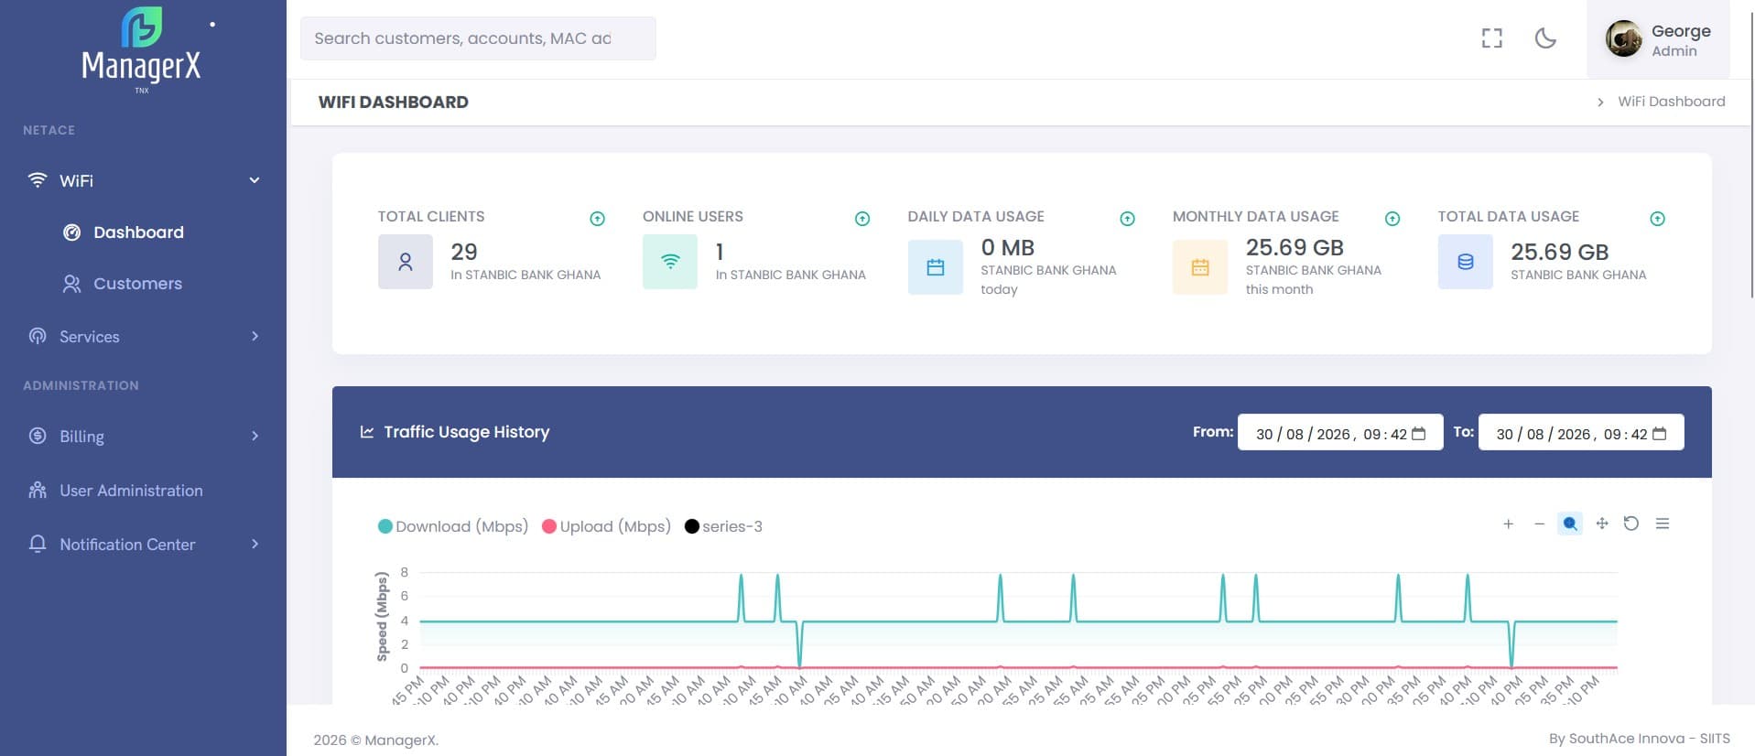This screenshot has height=756, width=1755.
Task: Click the Customers people icon
Action: pyautogui.click(x=71, y=284)
